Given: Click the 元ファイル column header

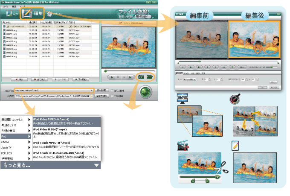Looking at the screenshot, I should pyautogui.click(x=14, y=22).
